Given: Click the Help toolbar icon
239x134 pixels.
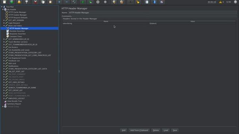Looking at the screenshot, I should click(x=154, y=2).
